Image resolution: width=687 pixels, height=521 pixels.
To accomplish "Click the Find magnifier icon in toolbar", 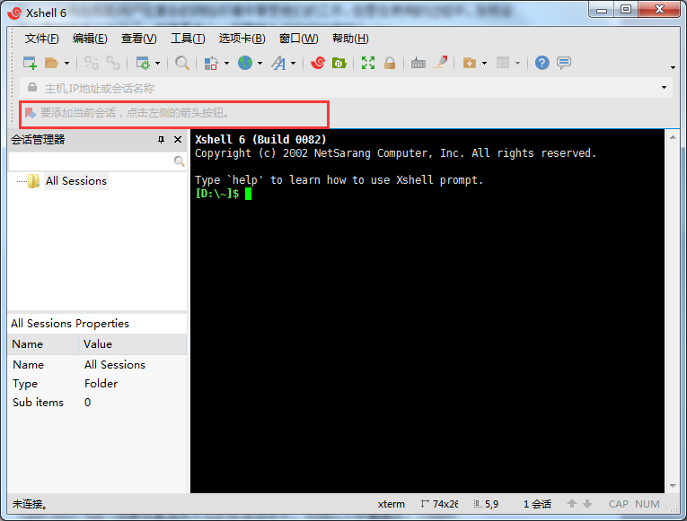I will [x=182, y=63].
